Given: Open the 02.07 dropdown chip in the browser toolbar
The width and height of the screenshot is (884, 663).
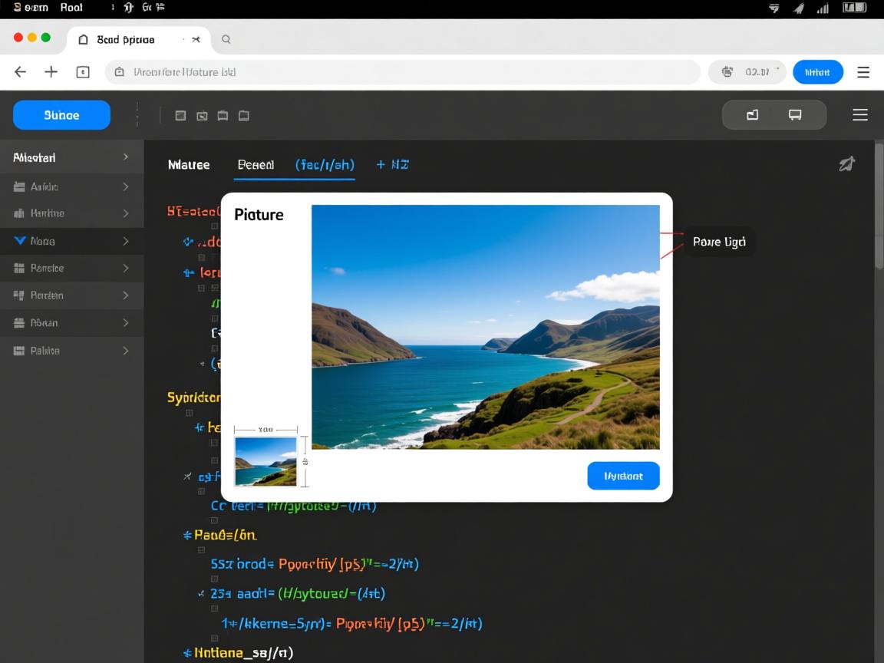Looking at the screenshot, I should tap(747, 72).
